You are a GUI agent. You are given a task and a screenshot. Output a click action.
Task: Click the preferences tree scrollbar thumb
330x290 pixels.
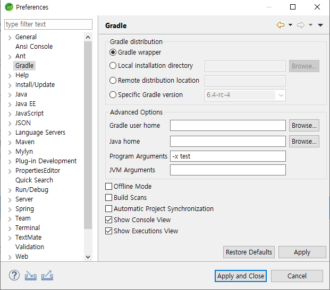(88, 135)
